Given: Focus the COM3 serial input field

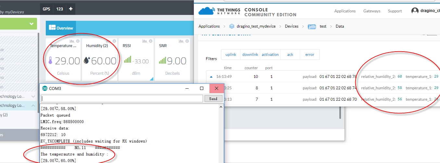Looking at the screenshot, I should [x=122, y=99].
